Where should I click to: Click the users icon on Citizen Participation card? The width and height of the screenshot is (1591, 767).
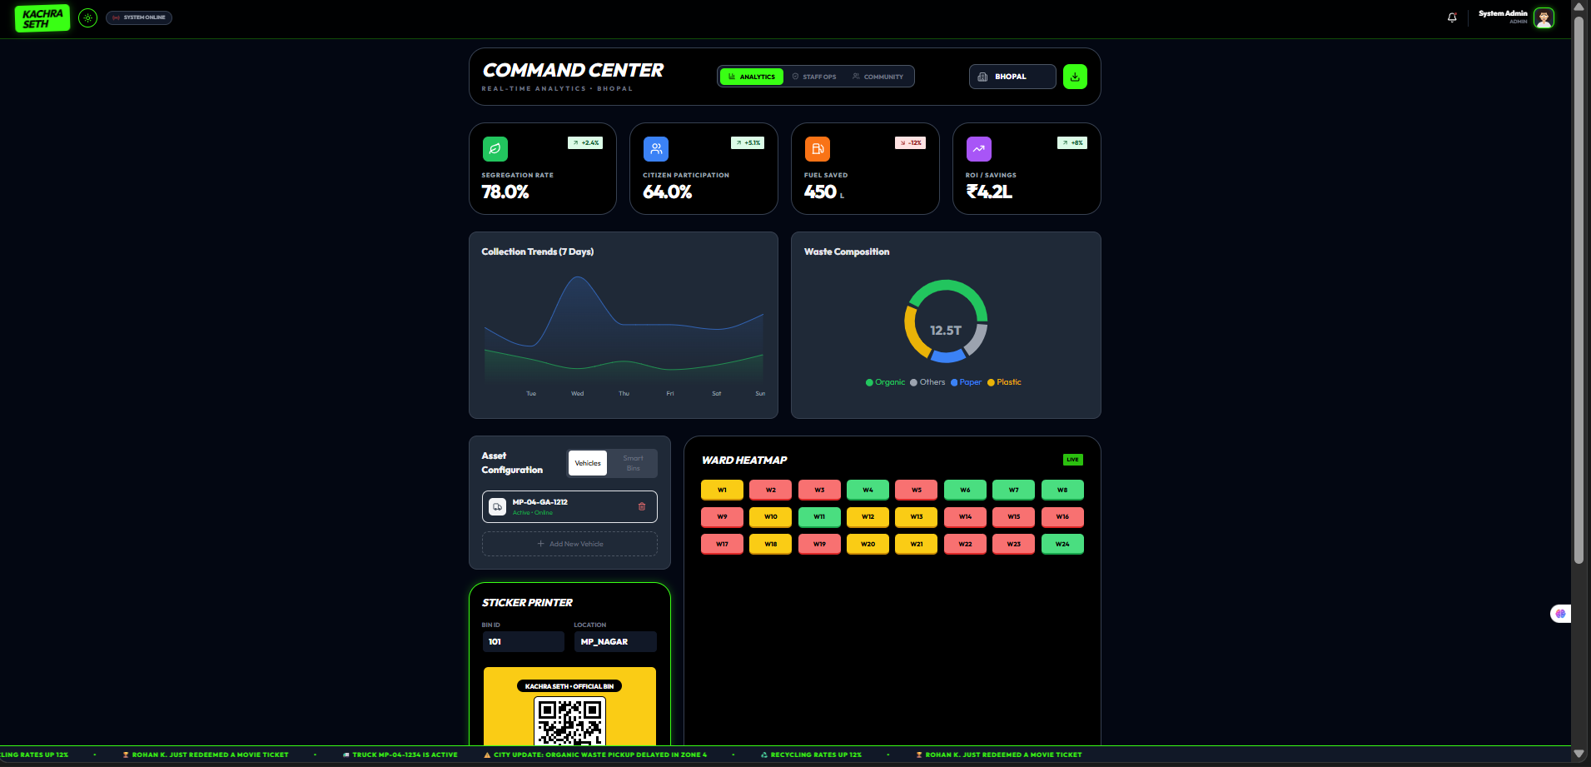pos(656,148)
